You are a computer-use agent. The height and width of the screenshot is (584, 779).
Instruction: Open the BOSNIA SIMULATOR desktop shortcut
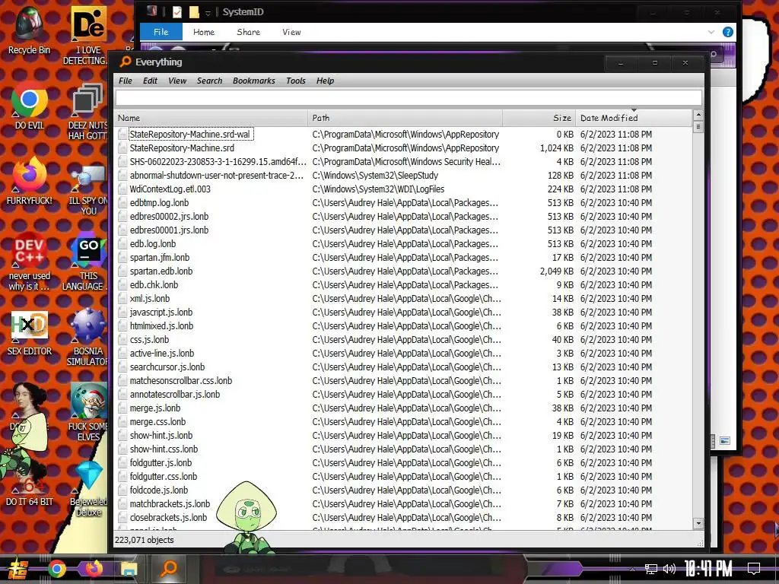click(x=87, y=337)
